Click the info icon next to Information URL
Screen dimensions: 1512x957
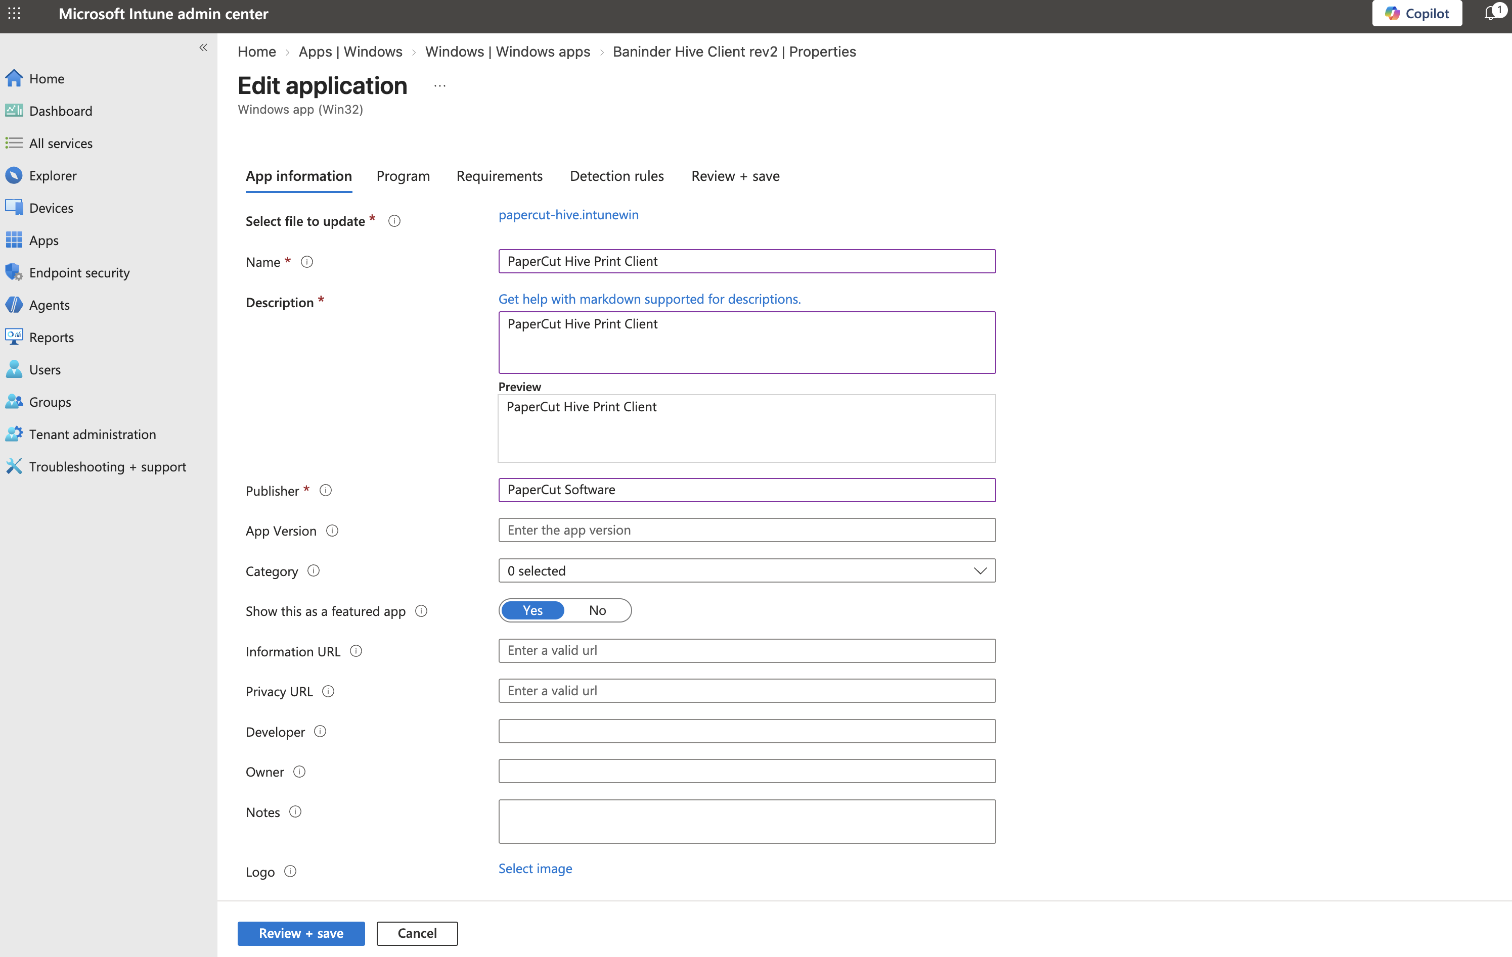pos(356,651)
